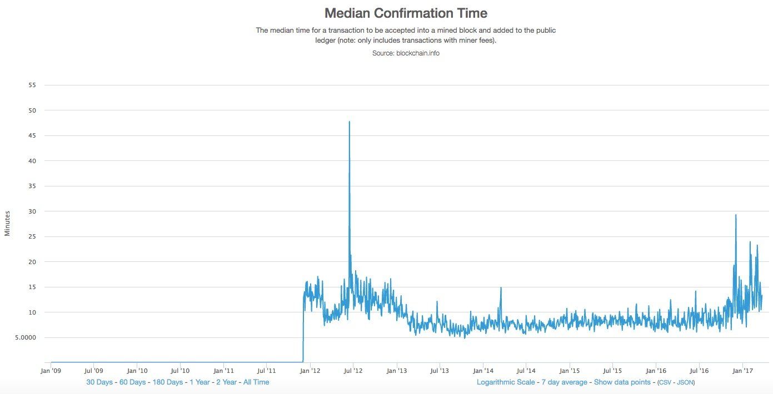Image resolution: width=773 pixels, height=394 pixels.
Task: Click the Minutes y-axis label
Action: pos(8,223)
